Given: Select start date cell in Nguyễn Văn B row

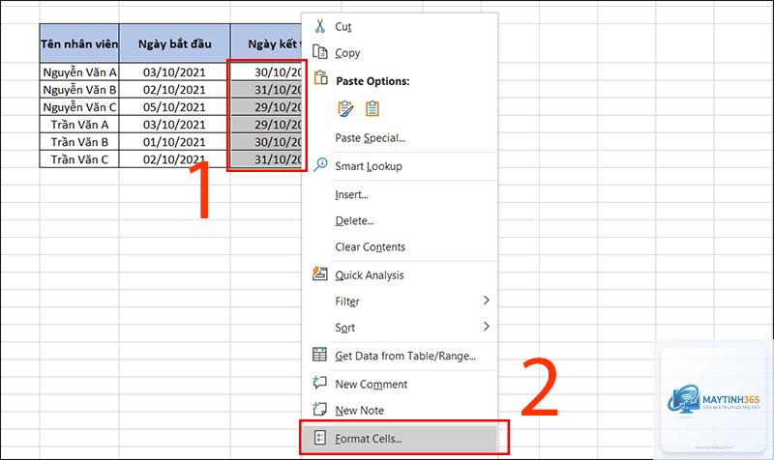Looking at the screenshot, I should click(174, 90).
